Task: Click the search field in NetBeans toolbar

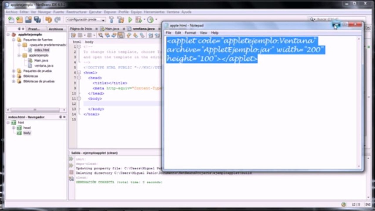Action: 337,19
